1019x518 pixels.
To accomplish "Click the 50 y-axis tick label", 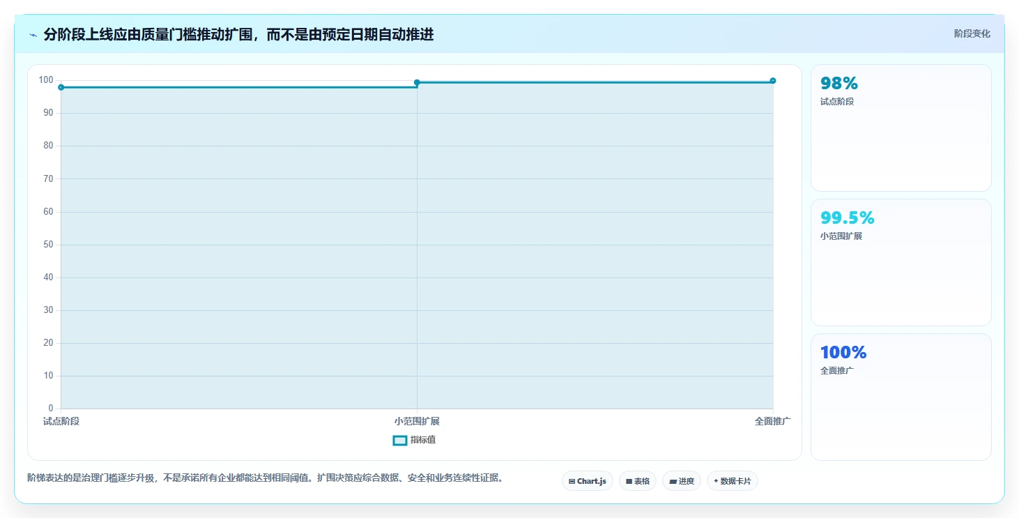I will [x=49, y=245].
